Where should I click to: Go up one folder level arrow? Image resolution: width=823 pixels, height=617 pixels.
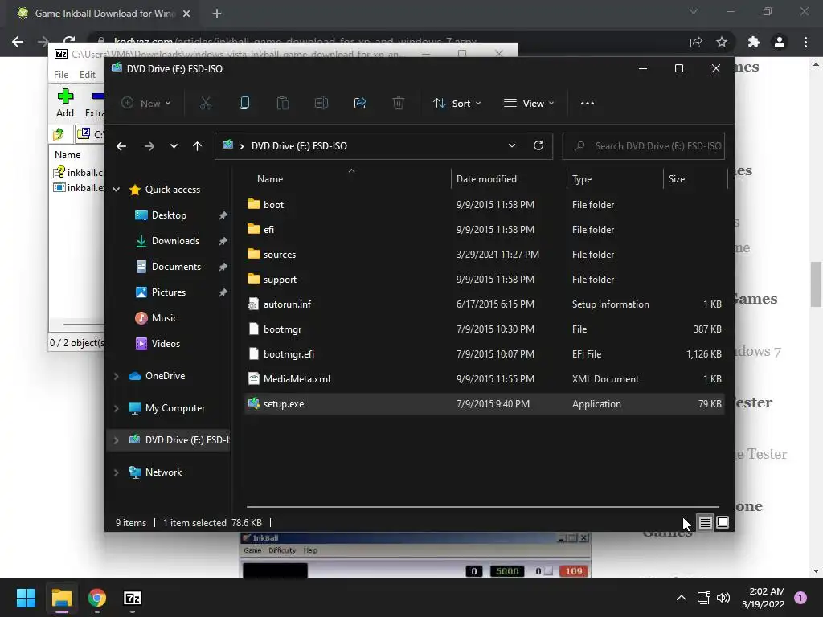click(198, 146)
